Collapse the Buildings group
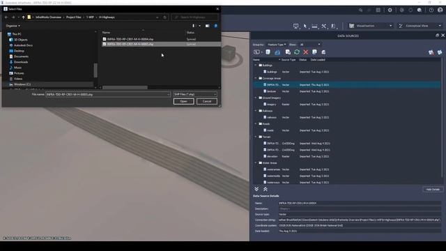The height and width of the screenshot is (251, 446). click(x=256, y=65)
